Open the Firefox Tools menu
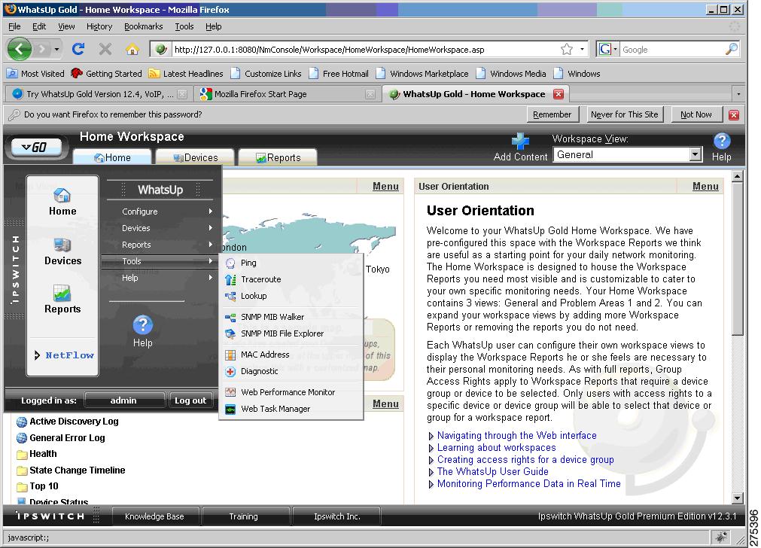Image resolution: width=761 pixels, height=548 pixels. [x=184, y=26]
